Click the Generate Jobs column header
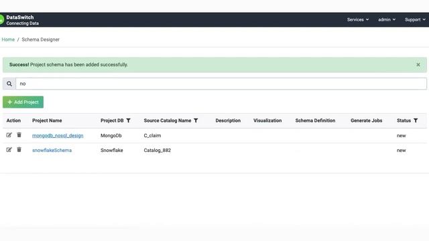This screenshot has width=429, height=241. (367, 120)
